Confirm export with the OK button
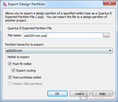Screen dimensions: 118x102 pyautogui.click(x=57, y=94)
